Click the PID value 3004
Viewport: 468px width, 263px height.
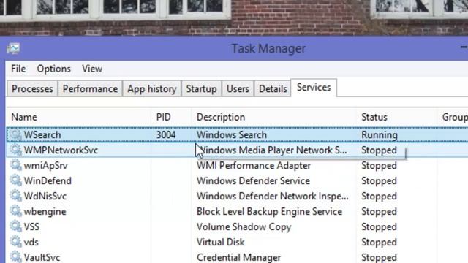166,134
